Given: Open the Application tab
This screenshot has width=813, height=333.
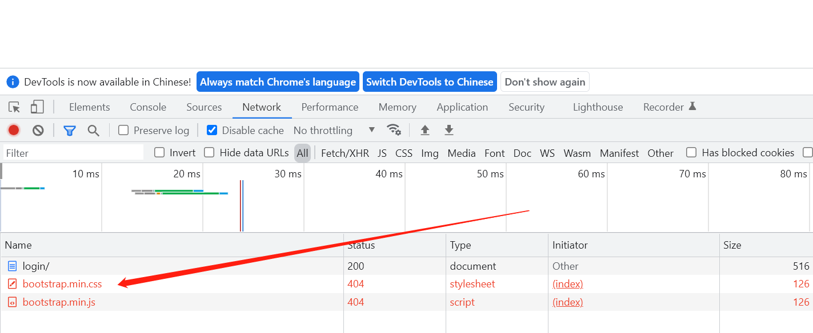Looking at the screenshot, I should 462,107.
